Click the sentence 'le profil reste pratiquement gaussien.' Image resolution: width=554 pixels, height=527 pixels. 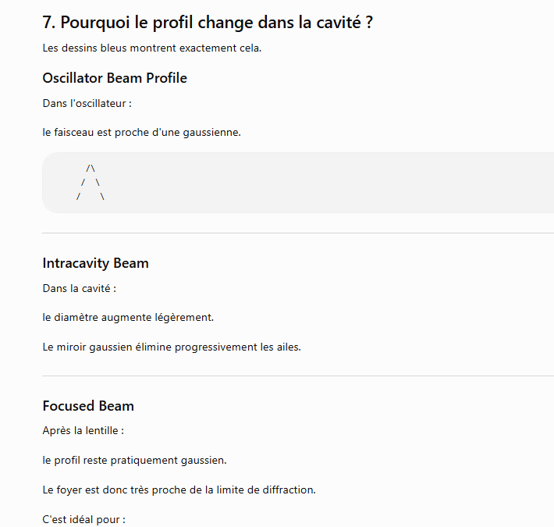click(135, 460)
